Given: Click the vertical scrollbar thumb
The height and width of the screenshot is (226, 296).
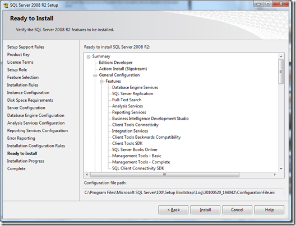Looking at the screenshot, I should (x=281, y=72).
